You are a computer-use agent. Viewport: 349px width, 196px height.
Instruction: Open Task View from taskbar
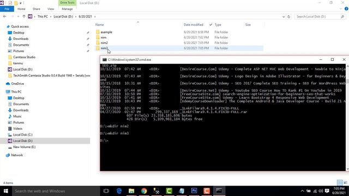[106, 191]
